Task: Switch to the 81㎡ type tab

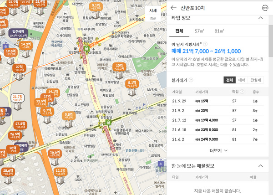Action: click(219, 31)
